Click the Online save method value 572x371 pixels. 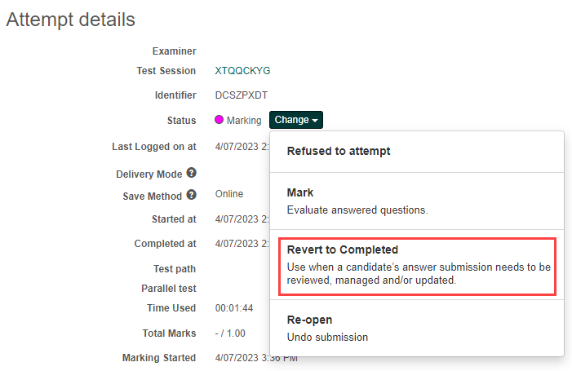pos(229,195)
